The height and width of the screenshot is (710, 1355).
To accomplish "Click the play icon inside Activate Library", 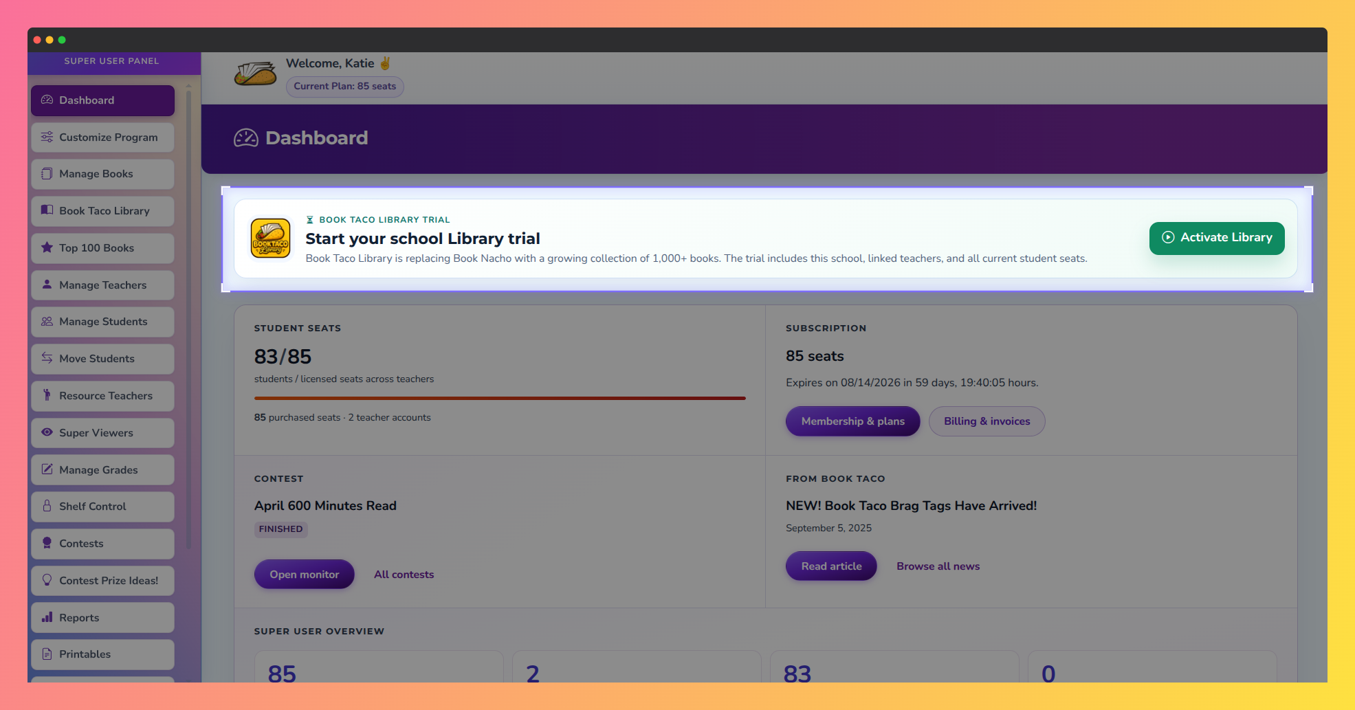I will pyautogui.click(x=1168, y=238).
